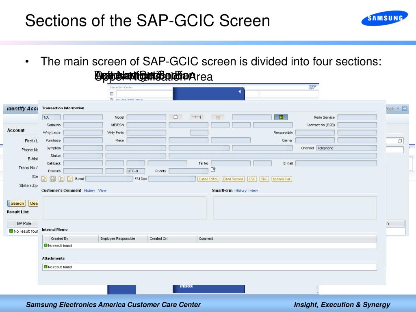Open the Back dropdown arrow in background window
This screenshot has height=312, width=416.
pyautogui.click(x=398, y=108)
